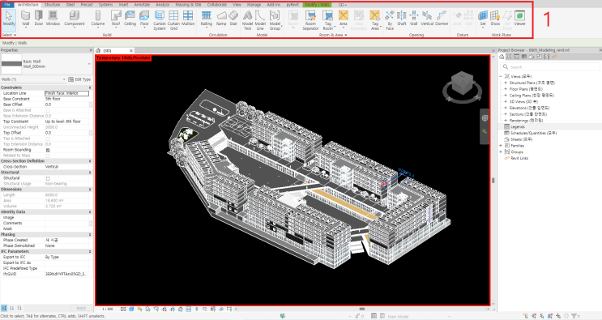Select the Modify arrow tool
This screenshot has height=320, width=602.
(x=9, y=18)
